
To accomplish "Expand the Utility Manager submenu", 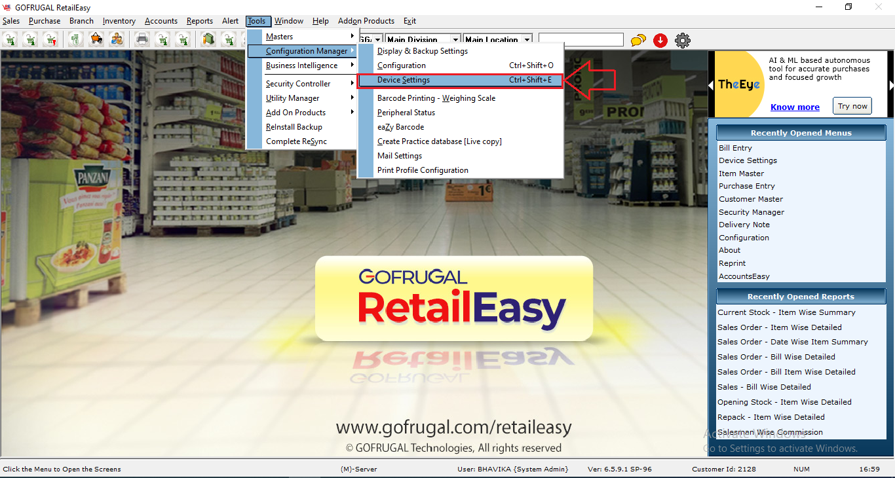I will point(302,98).
